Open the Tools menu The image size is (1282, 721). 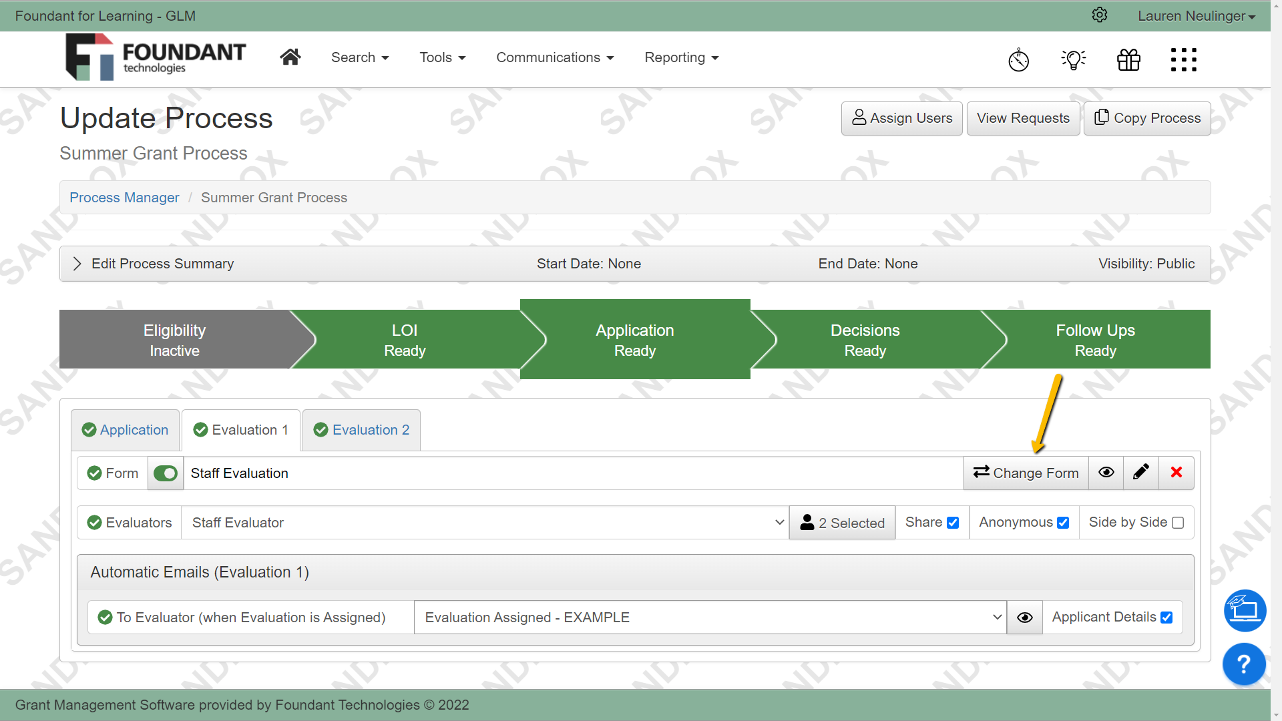[x=442, y=57]
